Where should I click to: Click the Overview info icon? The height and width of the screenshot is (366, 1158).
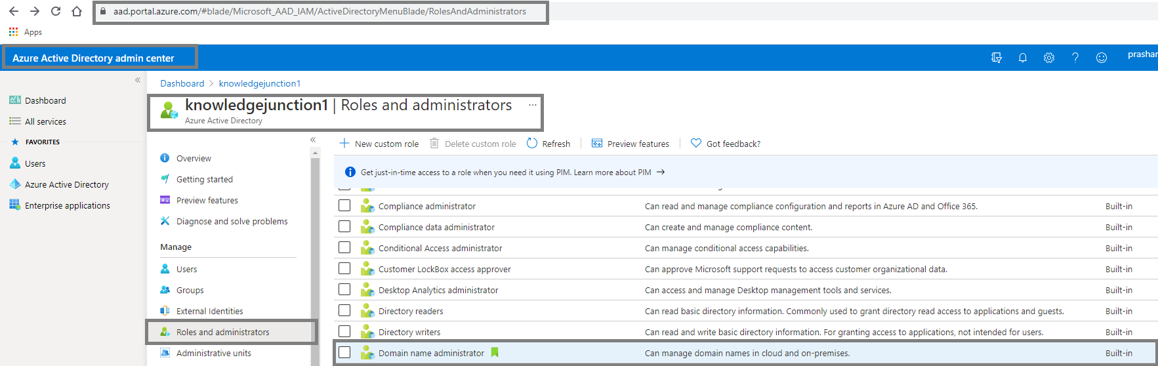(165, 158)
